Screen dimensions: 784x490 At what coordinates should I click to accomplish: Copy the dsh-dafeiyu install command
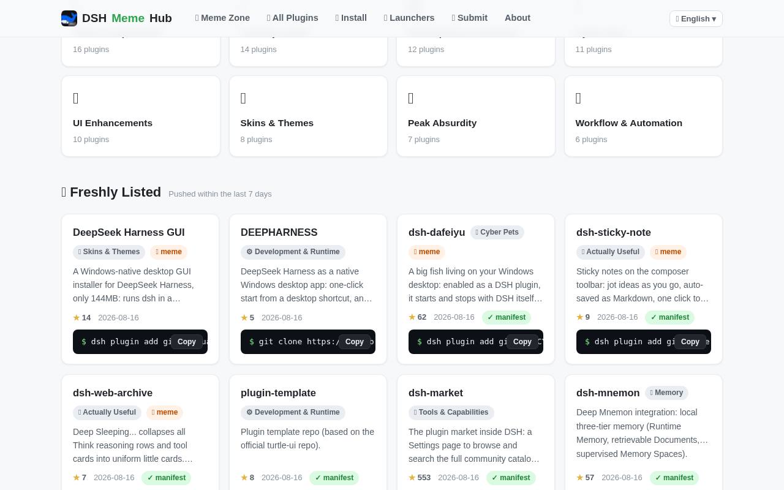(522, 342)
